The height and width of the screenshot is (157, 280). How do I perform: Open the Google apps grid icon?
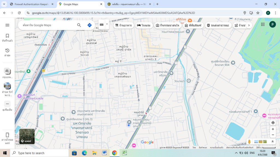click(263, 24)
